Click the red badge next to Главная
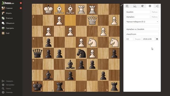 click(x=21, y=8)
